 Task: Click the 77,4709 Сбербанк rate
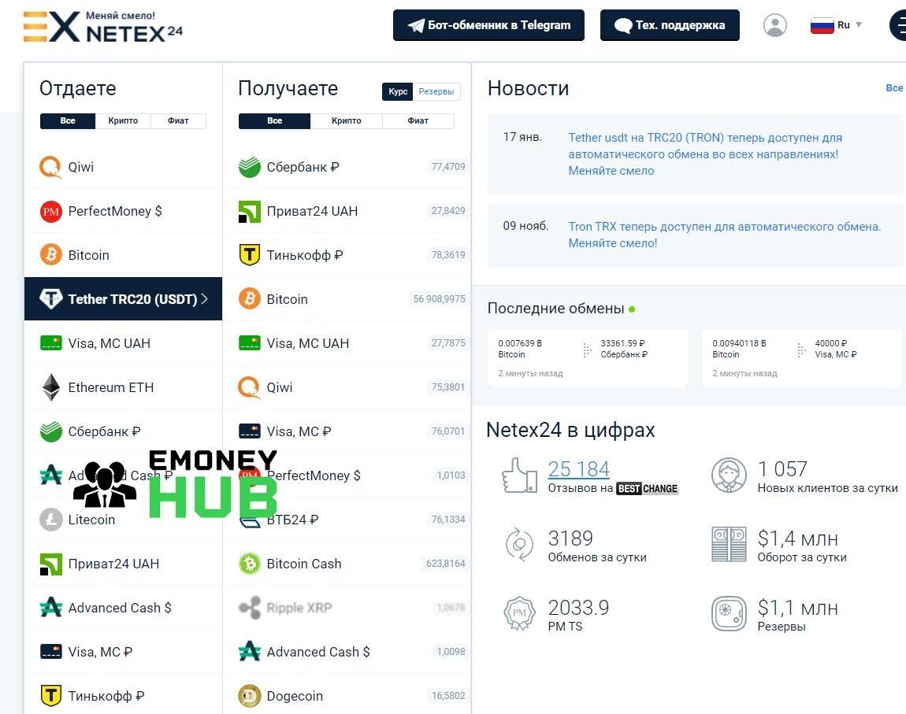coord(447,167)
